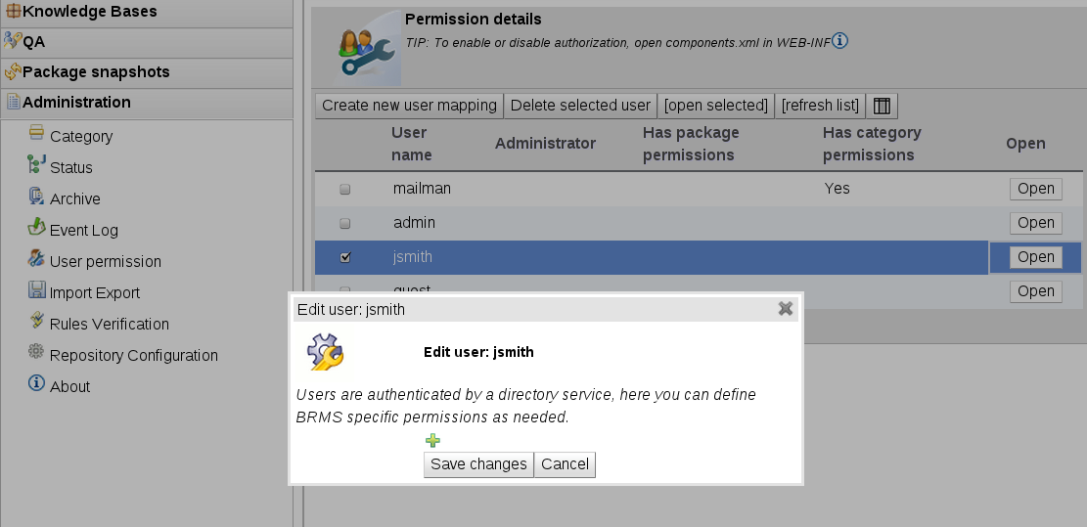Uncheck the jsmith row checkbox
Viewport: 1087px width, 527px height.
pos(344,258)
